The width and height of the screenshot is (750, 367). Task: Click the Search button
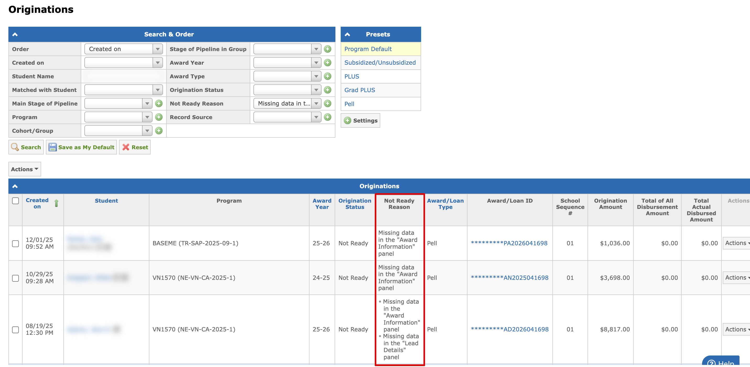(26, 147)
